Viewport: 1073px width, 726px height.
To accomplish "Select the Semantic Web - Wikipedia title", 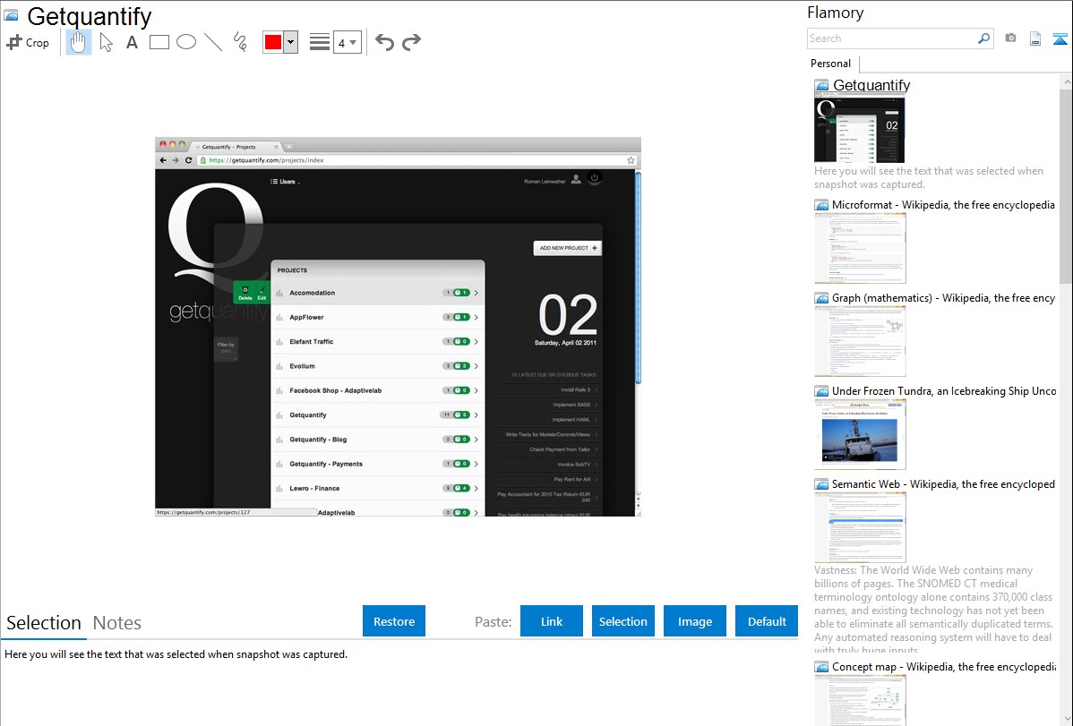I will (x=943, y=483).
